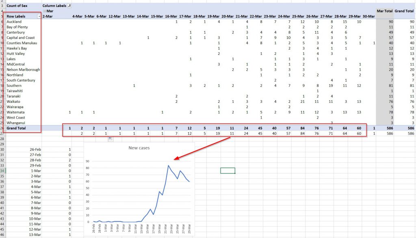Click the Mar Total column header
The height and width of the screenshot is (238, 416).
384,11
